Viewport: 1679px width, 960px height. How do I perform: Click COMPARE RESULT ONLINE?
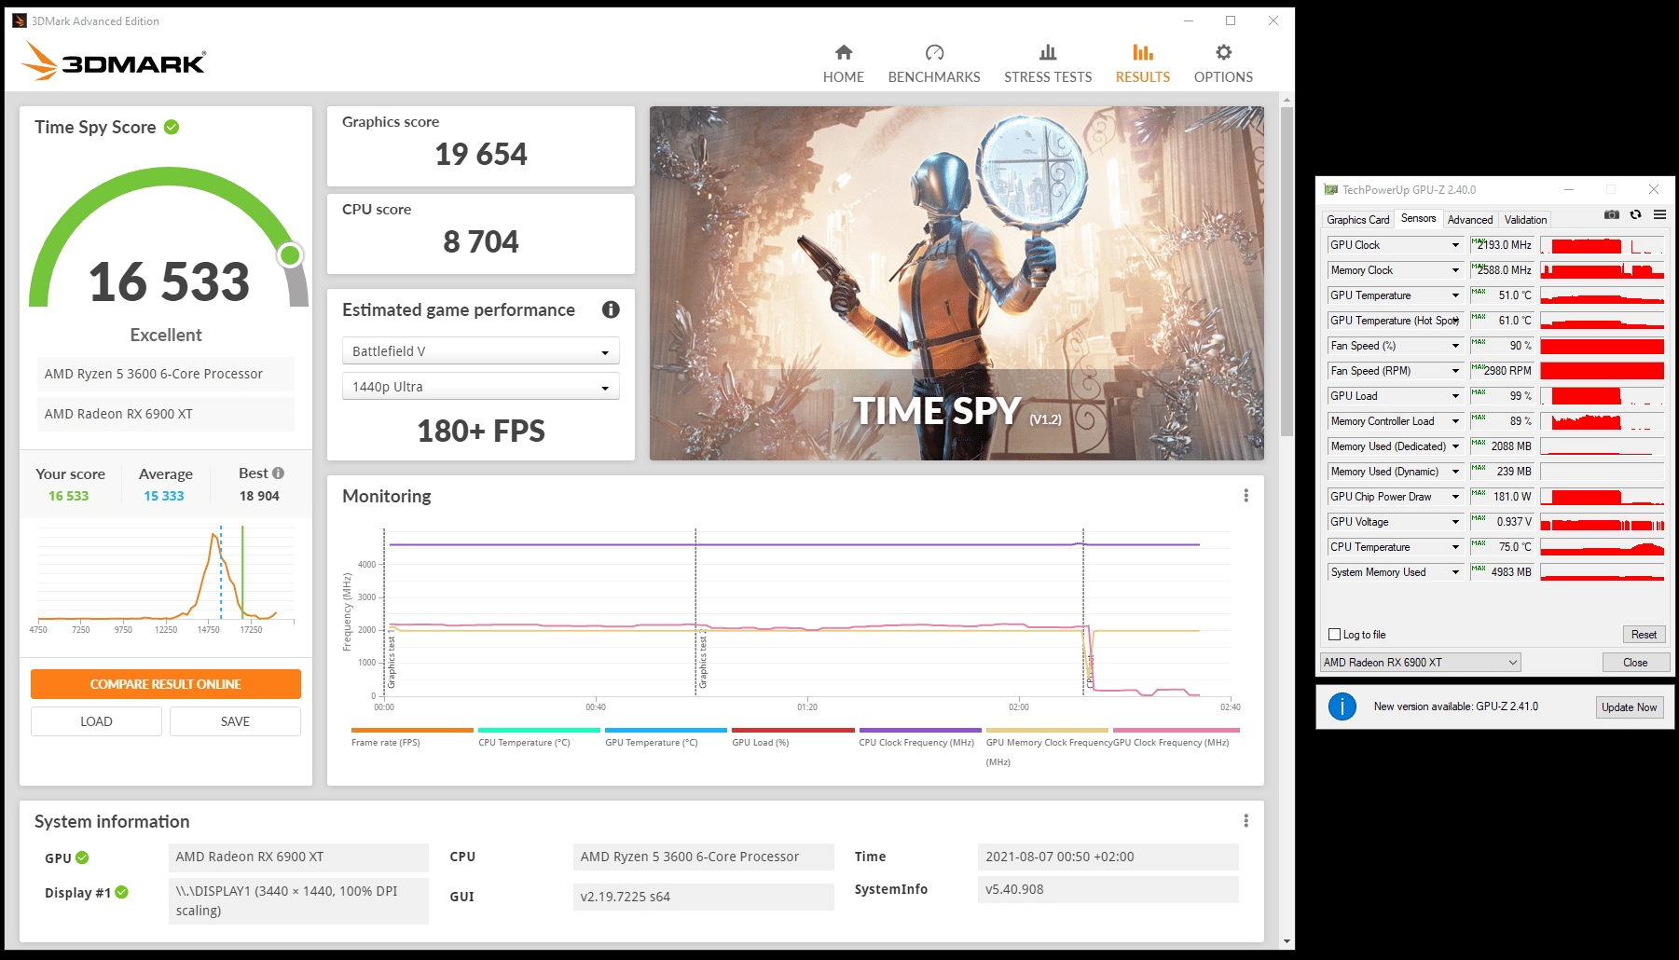click(166, 684)
